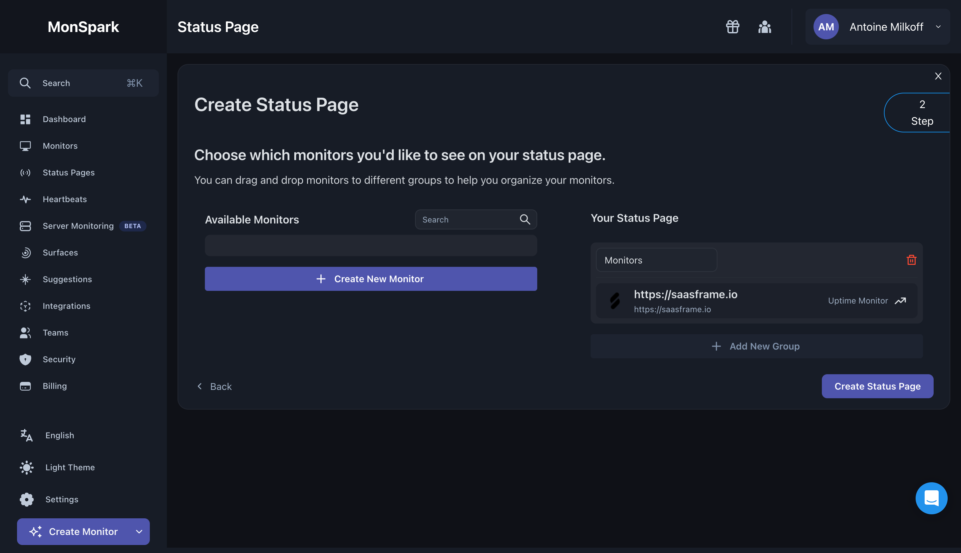
Task: Click the uptime trend arrow icon
Action: point(900,301)
